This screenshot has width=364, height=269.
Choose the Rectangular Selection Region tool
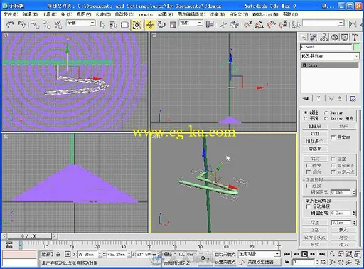point(124,24)
